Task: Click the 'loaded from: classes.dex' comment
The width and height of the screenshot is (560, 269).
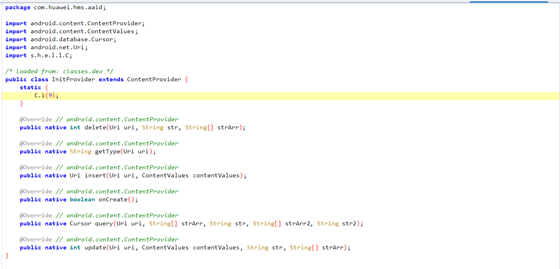Action: click(59, 71)
